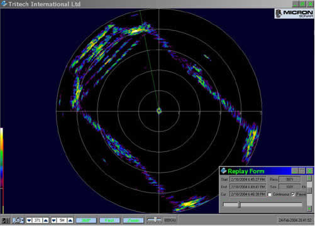Click the 360° scan sector button

[x=86, y=220]
